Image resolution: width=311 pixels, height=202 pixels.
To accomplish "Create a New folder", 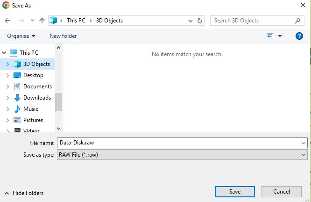I will point(63,36).
